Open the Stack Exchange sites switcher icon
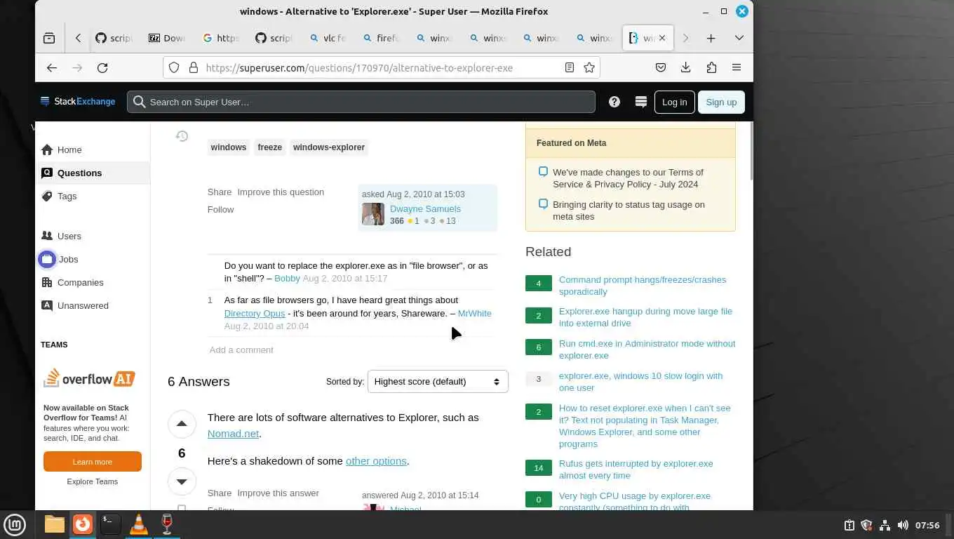 coord(640,102)
